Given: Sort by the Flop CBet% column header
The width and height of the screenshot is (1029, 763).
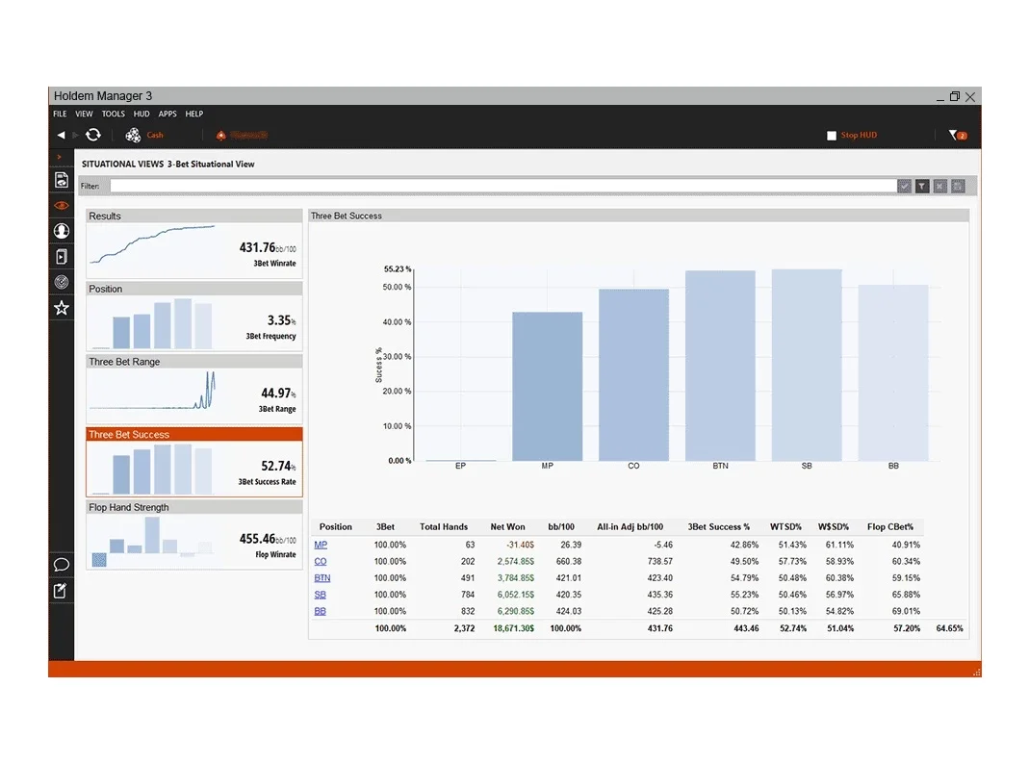Looking at the screenshot, I should (x=889, y=527).
